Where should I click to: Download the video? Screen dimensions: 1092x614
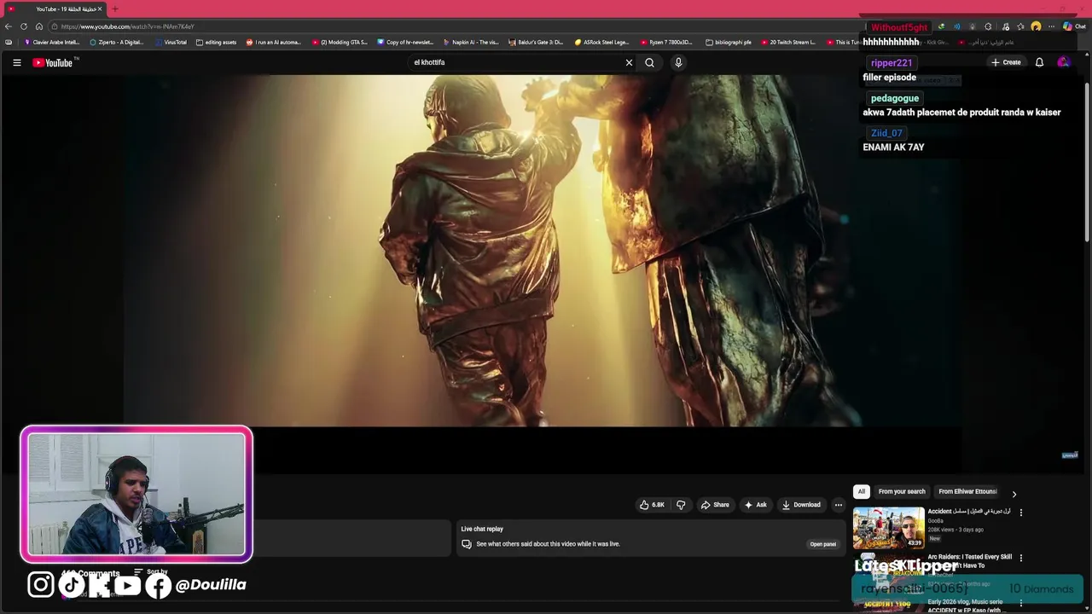point(801,505)
